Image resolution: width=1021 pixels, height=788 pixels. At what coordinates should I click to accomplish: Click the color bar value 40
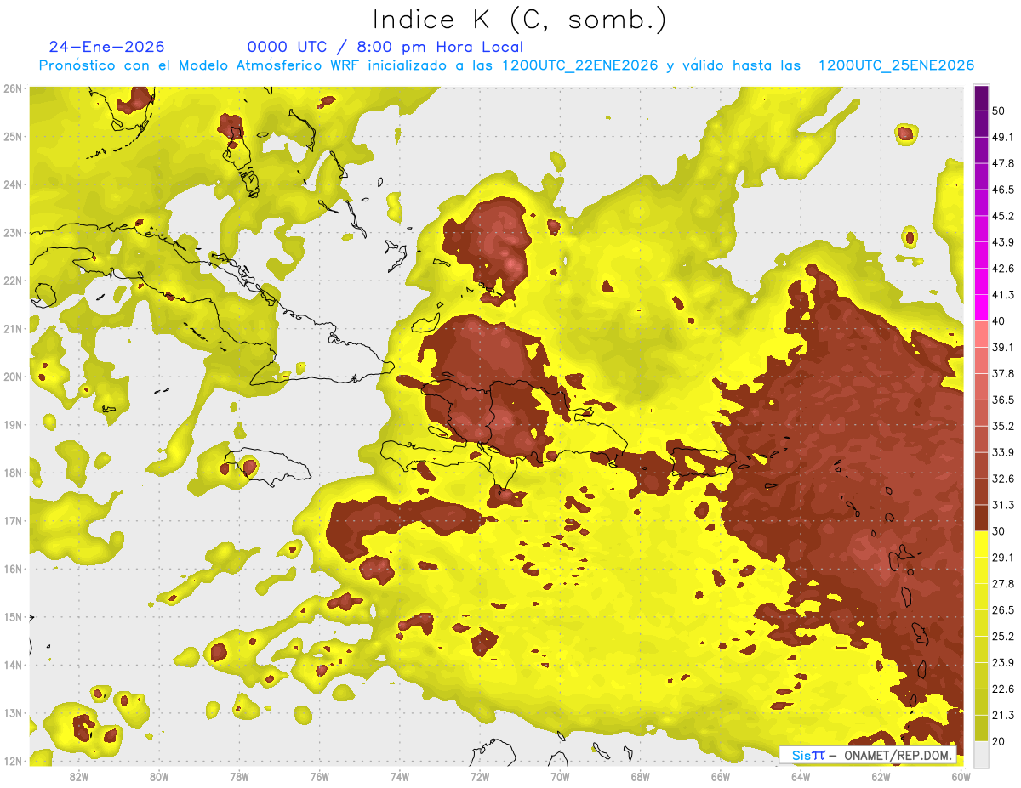999,320
